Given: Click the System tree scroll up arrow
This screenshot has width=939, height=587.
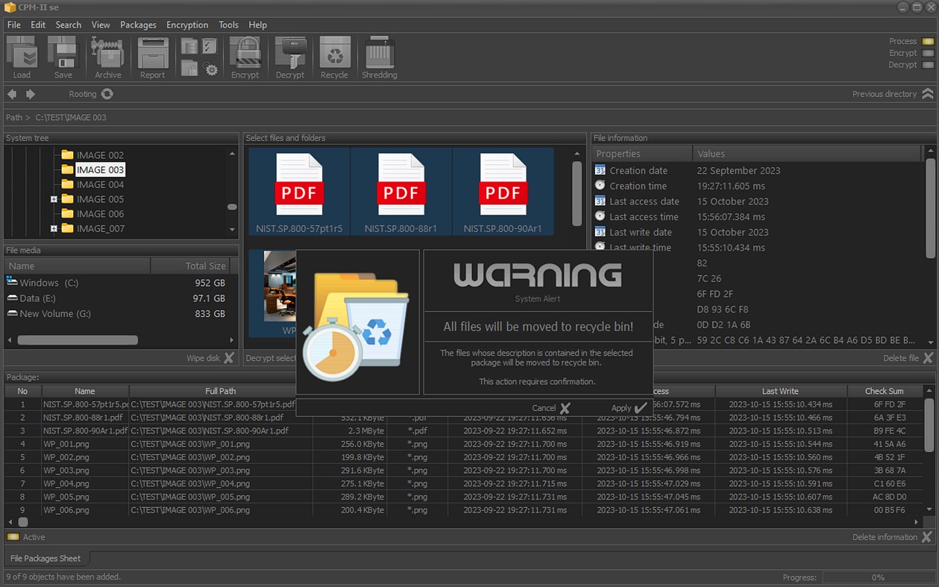Looking at the screenshot, I should [232, 154].
